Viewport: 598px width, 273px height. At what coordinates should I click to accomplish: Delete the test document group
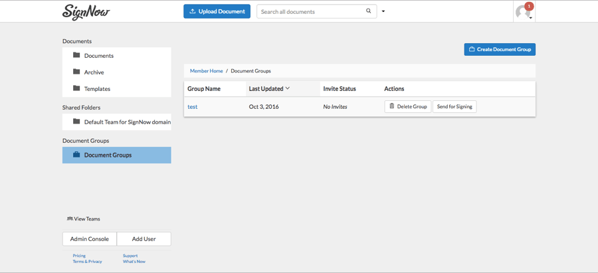click(x=408, y=106)
